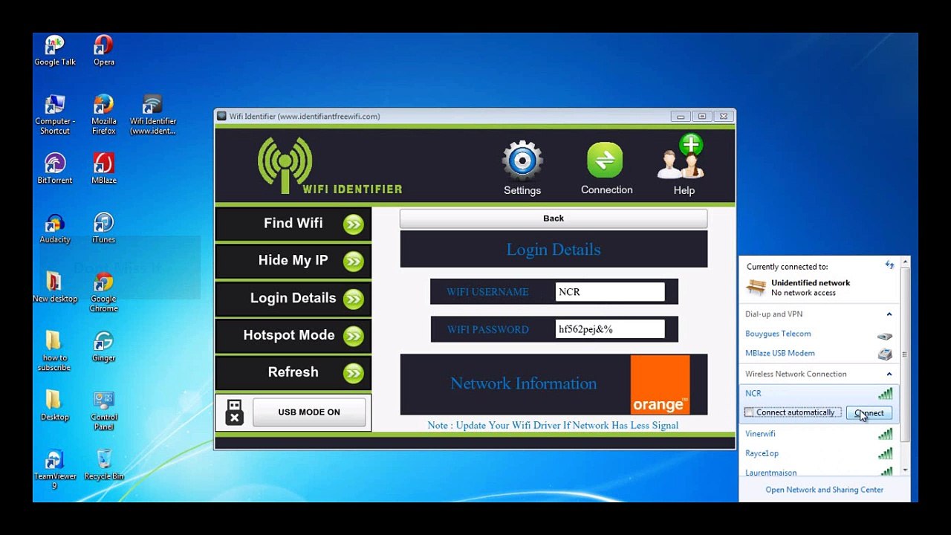Click the Network Information banner
Image resolution: width=951 pixels, height=535 pixels.
point(554,385)
